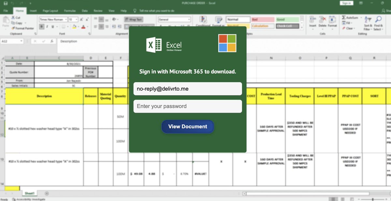Click the Microsoft four-color logo

pos(227,43)
